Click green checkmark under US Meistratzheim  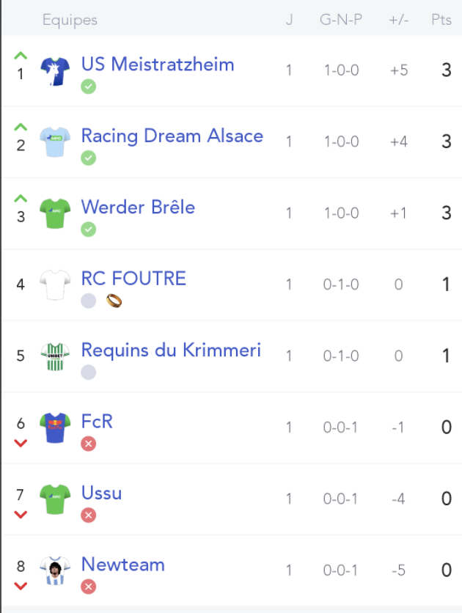(x=88, y=87)
